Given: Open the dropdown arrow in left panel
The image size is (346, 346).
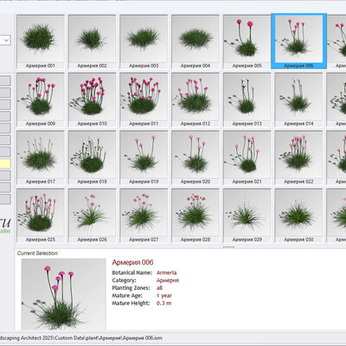Looking at the screenshot, I should click(6, 41).
